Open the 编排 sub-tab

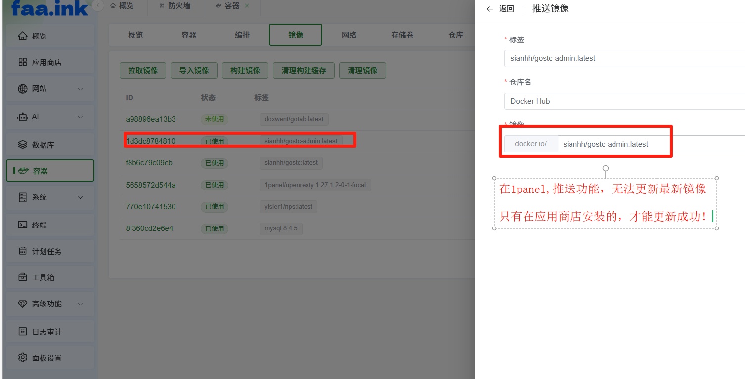242,35
